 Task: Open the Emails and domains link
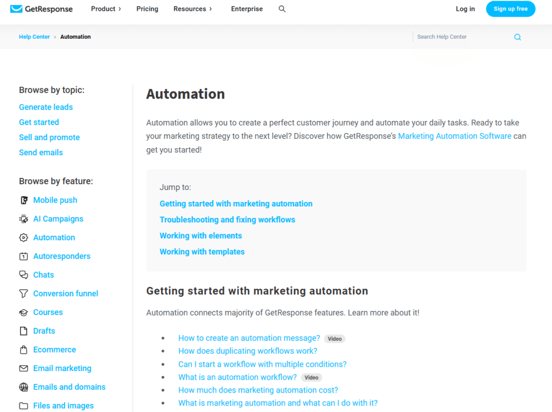70,387
